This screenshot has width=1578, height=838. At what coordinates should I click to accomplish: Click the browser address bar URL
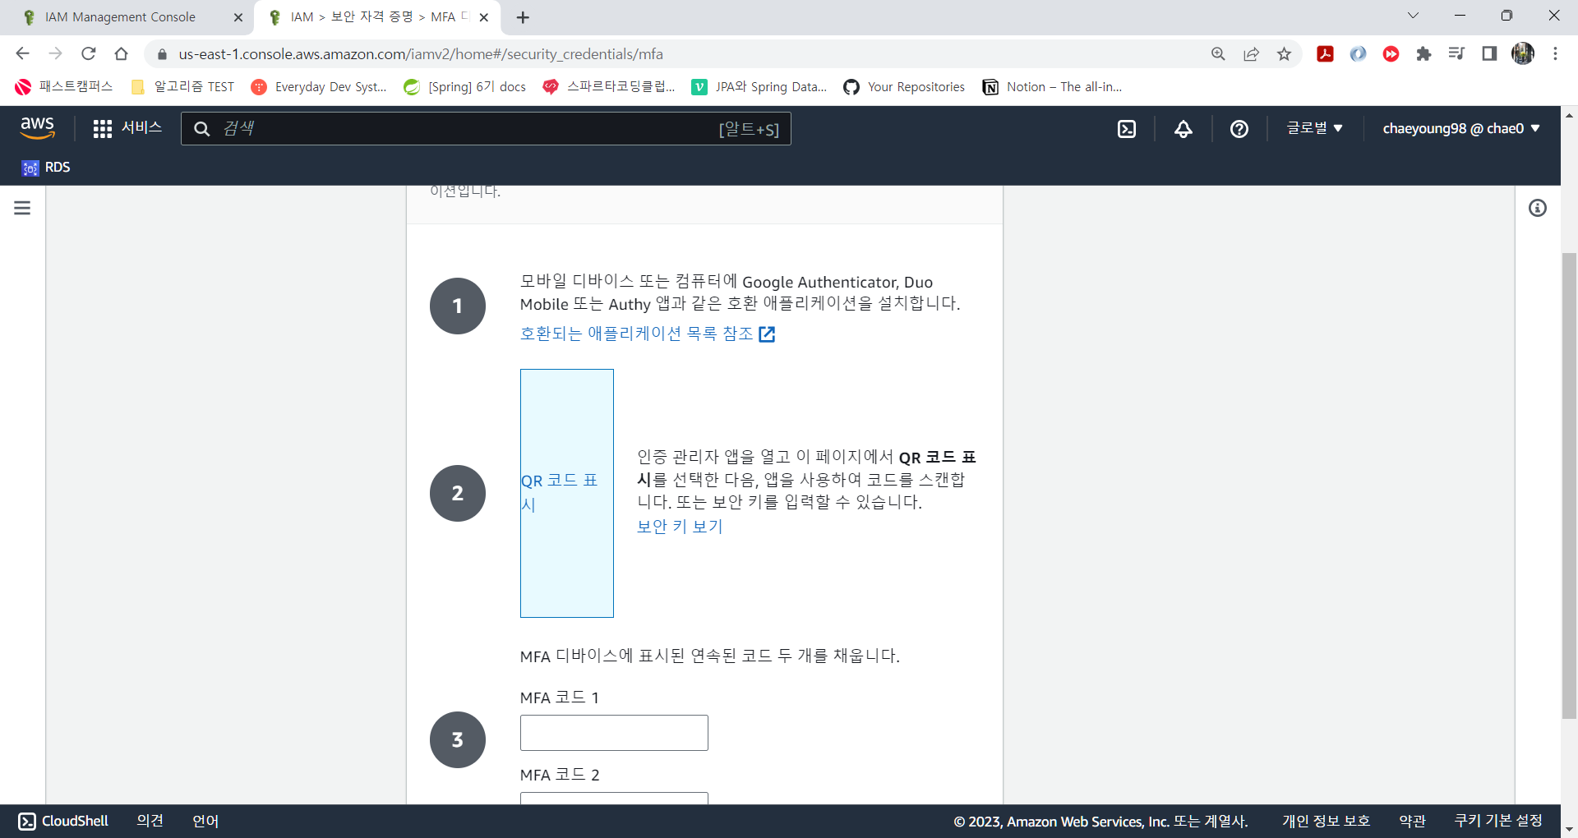[421, 54]
